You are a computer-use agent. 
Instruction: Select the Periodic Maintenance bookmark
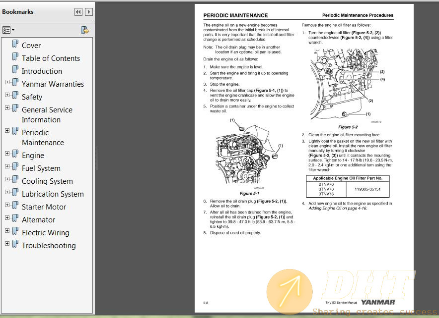[43, 138]
